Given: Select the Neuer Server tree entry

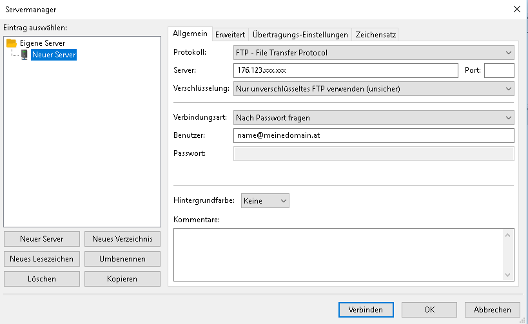Looking at the screenshot, I should [54, 55].
